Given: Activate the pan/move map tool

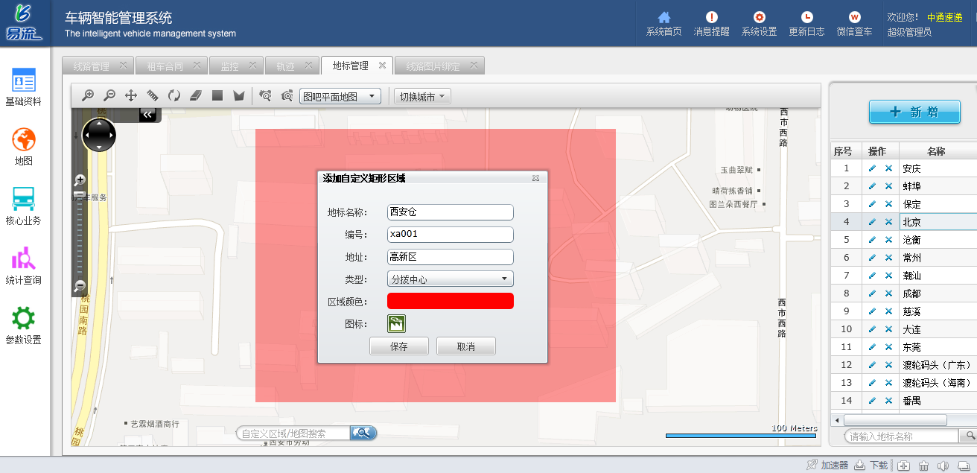Looking at the screenshot, I should pyautogui.click(x=131, y=96).
